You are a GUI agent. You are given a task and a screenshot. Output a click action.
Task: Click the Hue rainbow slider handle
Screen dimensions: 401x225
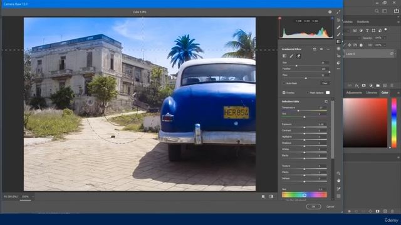(x=305, y=195)
